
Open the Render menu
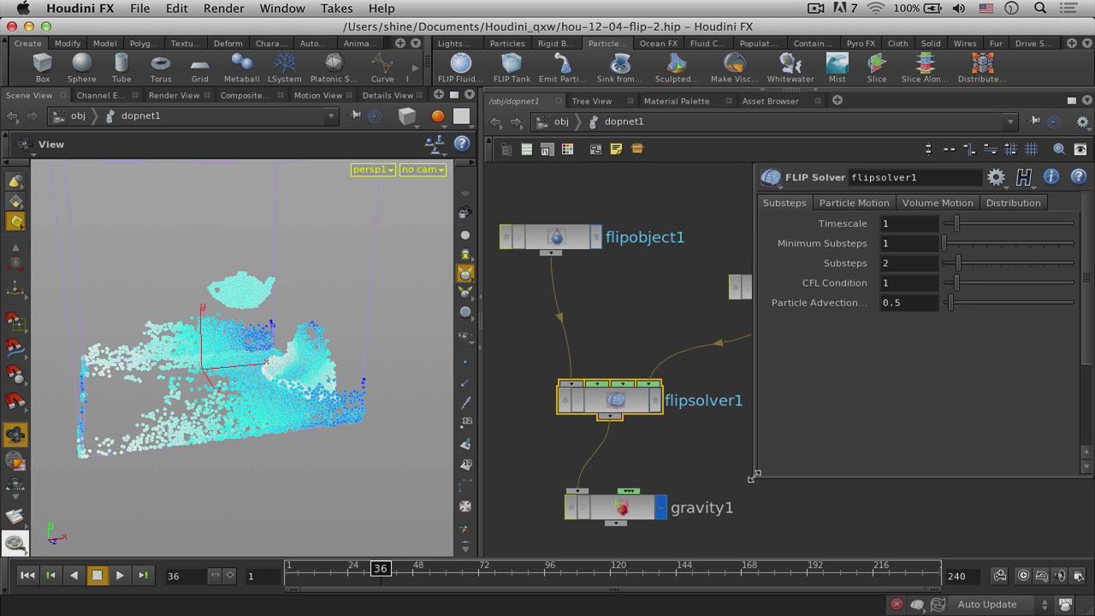[x=223, y=9]
